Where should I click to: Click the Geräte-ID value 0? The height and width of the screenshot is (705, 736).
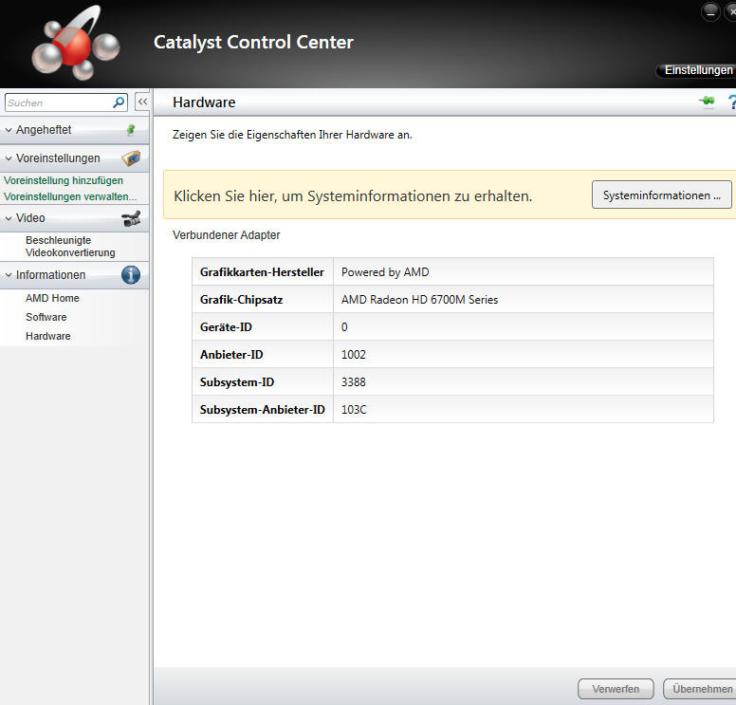click(x=344, y=327)
